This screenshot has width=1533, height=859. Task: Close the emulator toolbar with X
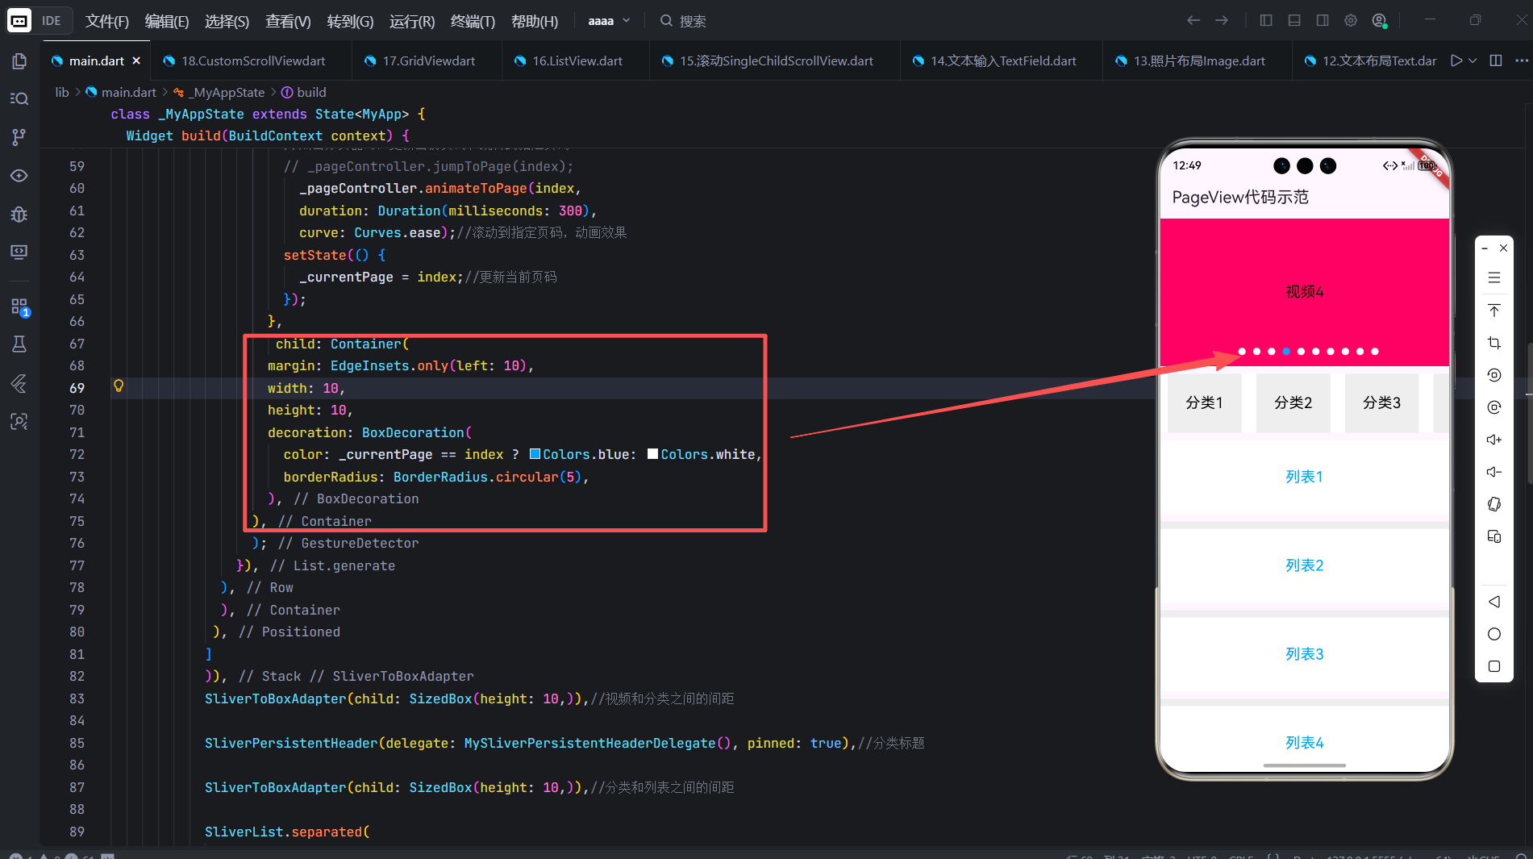click(1503, 248)
